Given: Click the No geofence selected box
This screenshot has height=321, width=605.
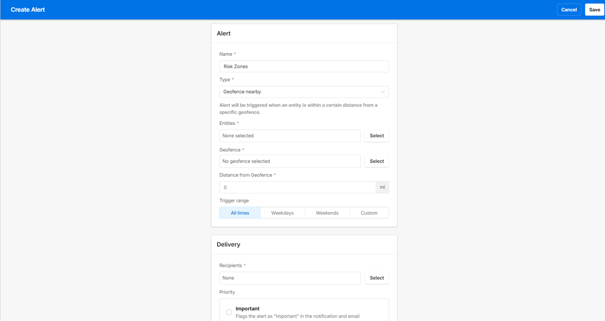Looking at the screenshot, I should click(x=289, y=161).
